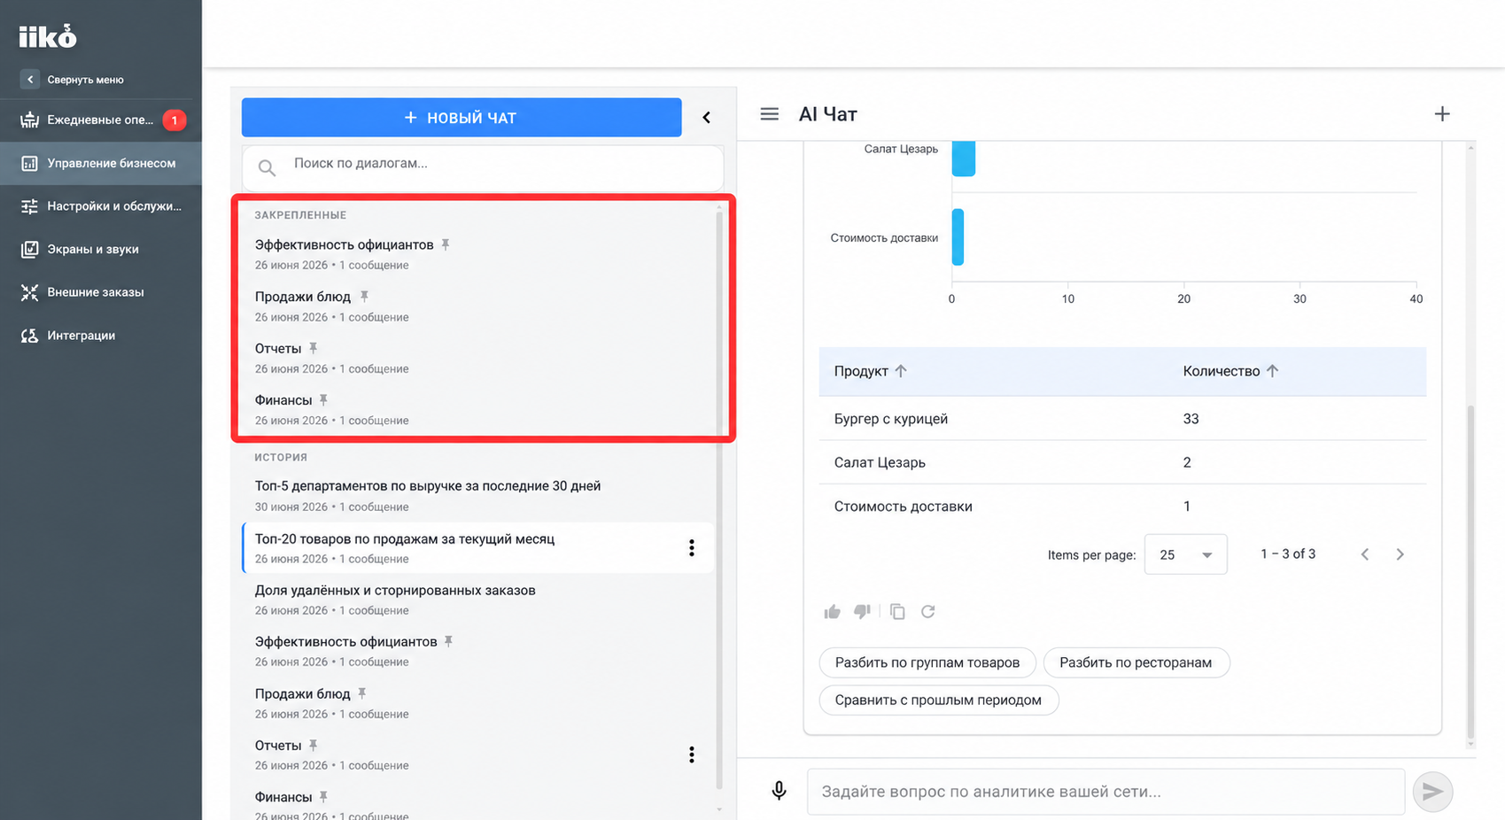
Task: Open Ежедневные операции in the sidebar
Action: [x=101, y=120]
